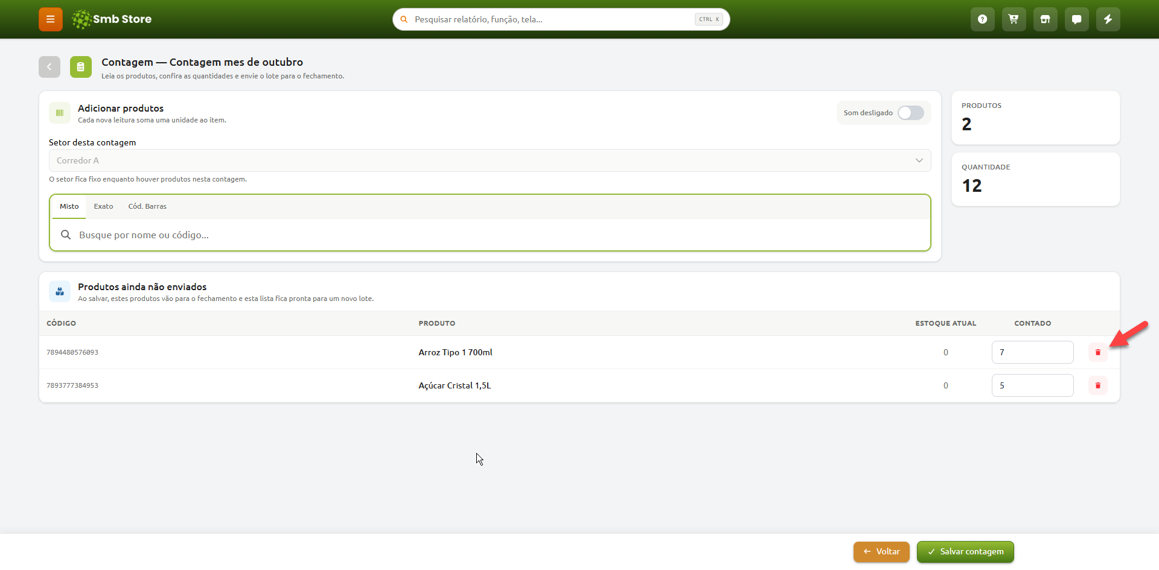Open the help question mark icon
This screenshot has width=1159, height=570.
(x=983, y=19)
